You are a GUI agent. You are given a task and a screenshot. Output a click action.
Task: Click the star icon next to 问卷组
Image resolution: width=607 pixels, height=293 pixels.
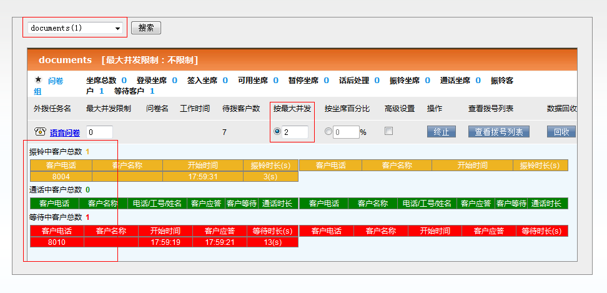point(38,80)
